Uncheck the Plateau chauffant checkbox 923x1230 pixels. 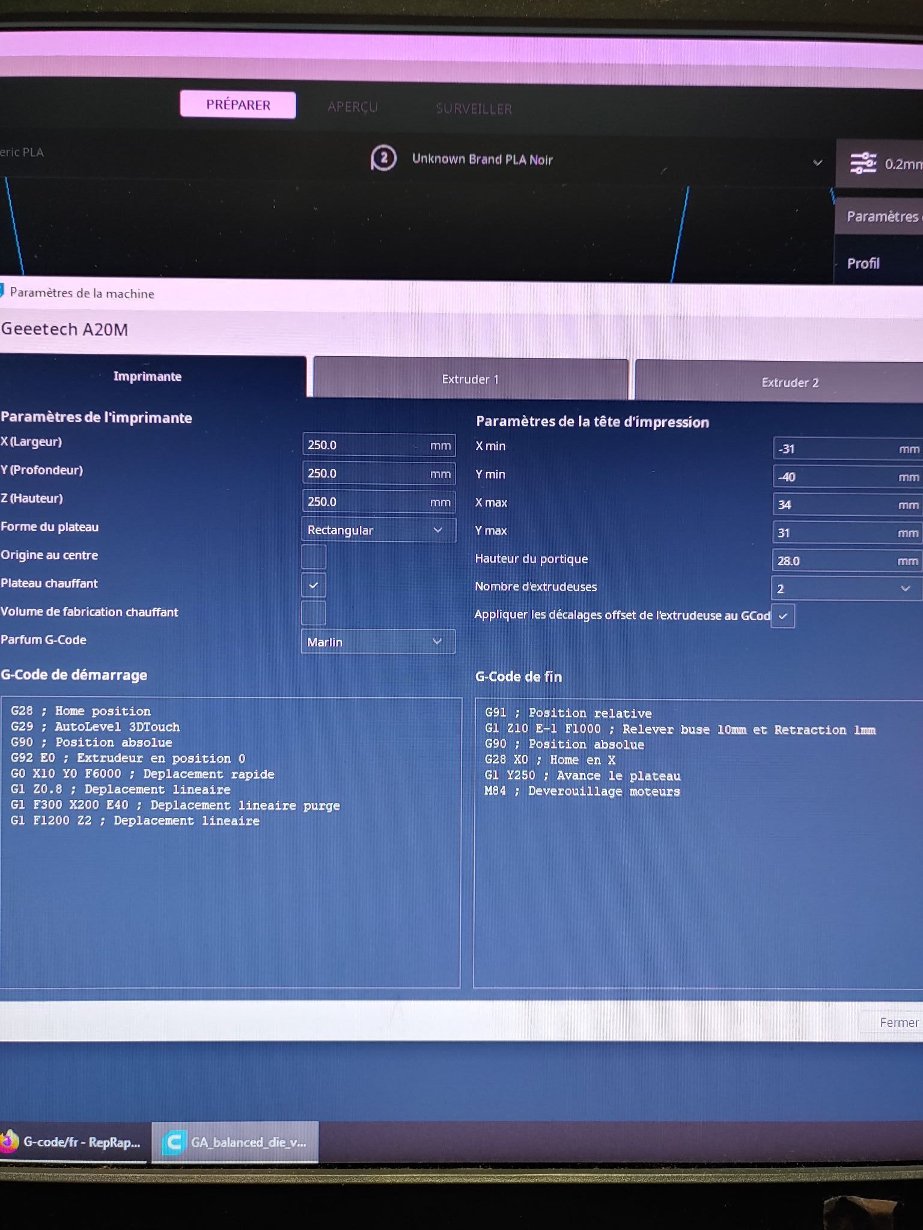pyautogui.click(x=314, y=585)
